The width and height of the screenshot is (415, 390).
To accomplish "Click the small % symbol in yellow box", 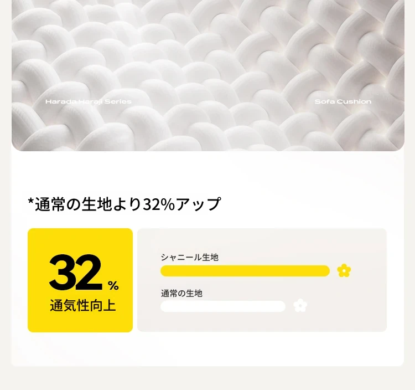I will coord(113,286).
